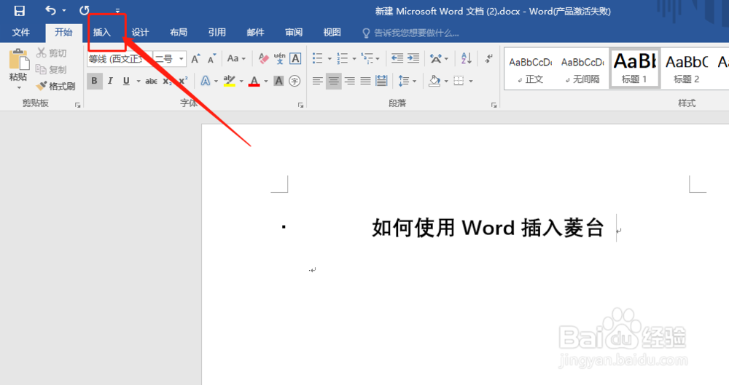
Task: Open the 文件 menu
Action: 21,32
